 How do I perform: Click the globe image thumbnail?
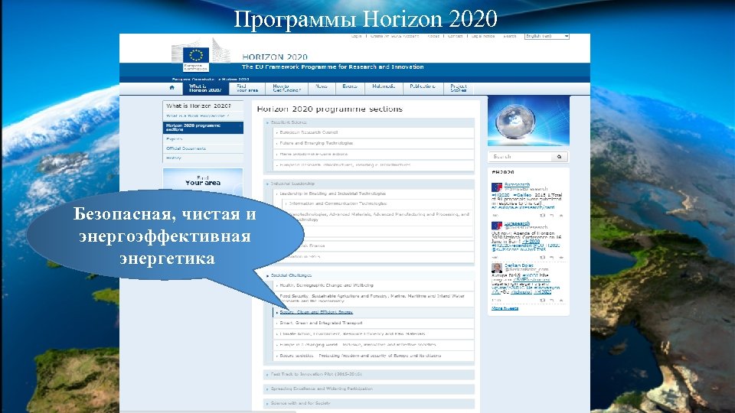(528, 122)
